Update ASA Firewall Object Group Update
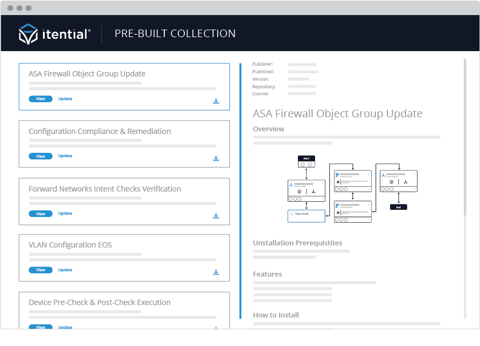 (x=65, y=98)
